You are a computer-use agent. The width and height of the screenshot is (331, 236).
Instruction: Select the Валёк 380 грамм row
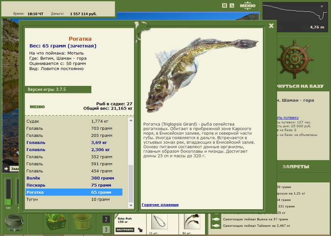74,178
